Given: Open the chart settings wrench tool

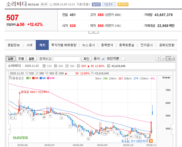Looking at the screenshot, I should click(x=158, y=59).
